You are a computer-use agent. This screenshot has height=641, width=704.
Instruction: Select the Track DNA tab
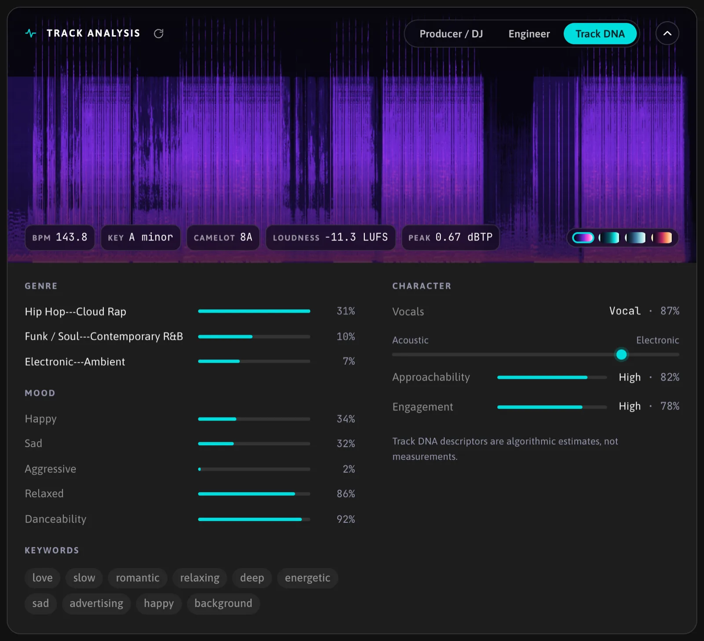click(600, 34)
